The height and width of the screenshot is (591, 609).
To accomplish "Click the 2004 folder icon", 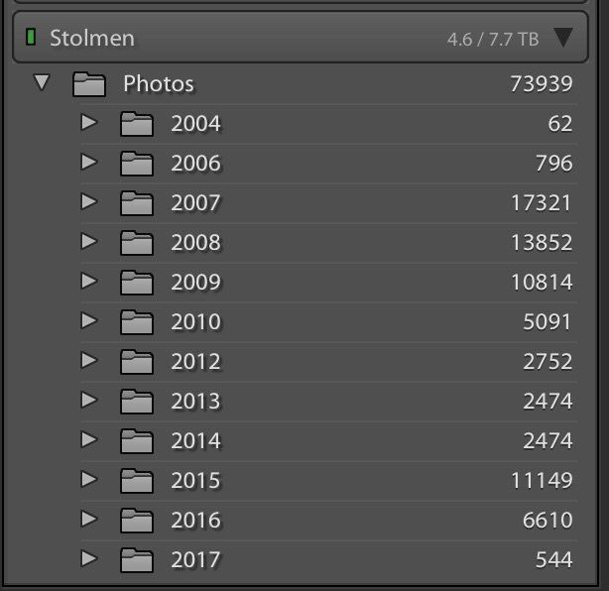I will [x=137, y=124].
